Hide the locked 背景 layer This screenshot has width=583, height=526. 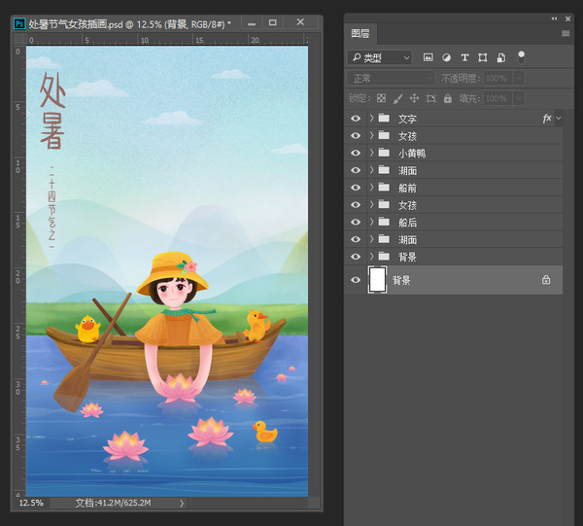pos(356,280)
